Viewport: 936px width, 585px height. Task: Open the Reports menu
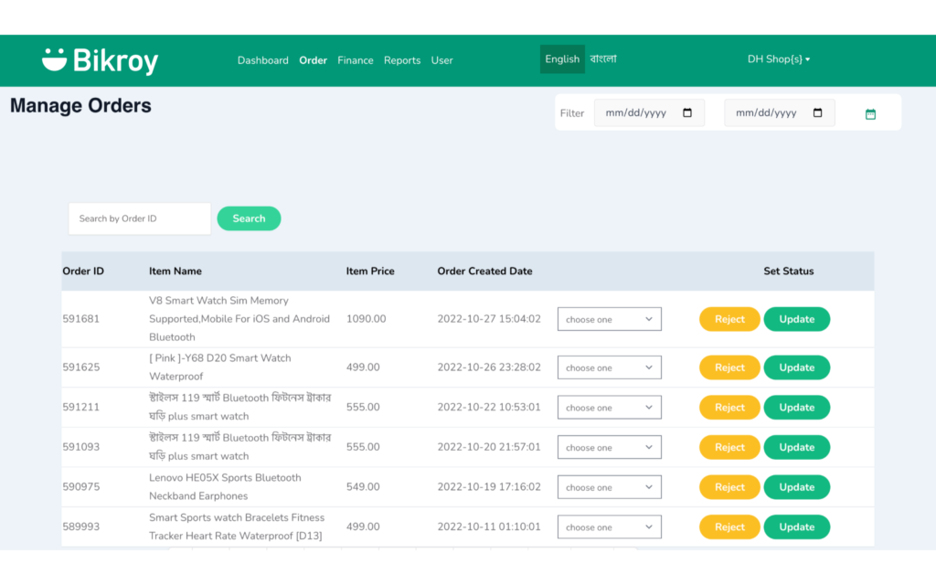click(x=402, y=60)
